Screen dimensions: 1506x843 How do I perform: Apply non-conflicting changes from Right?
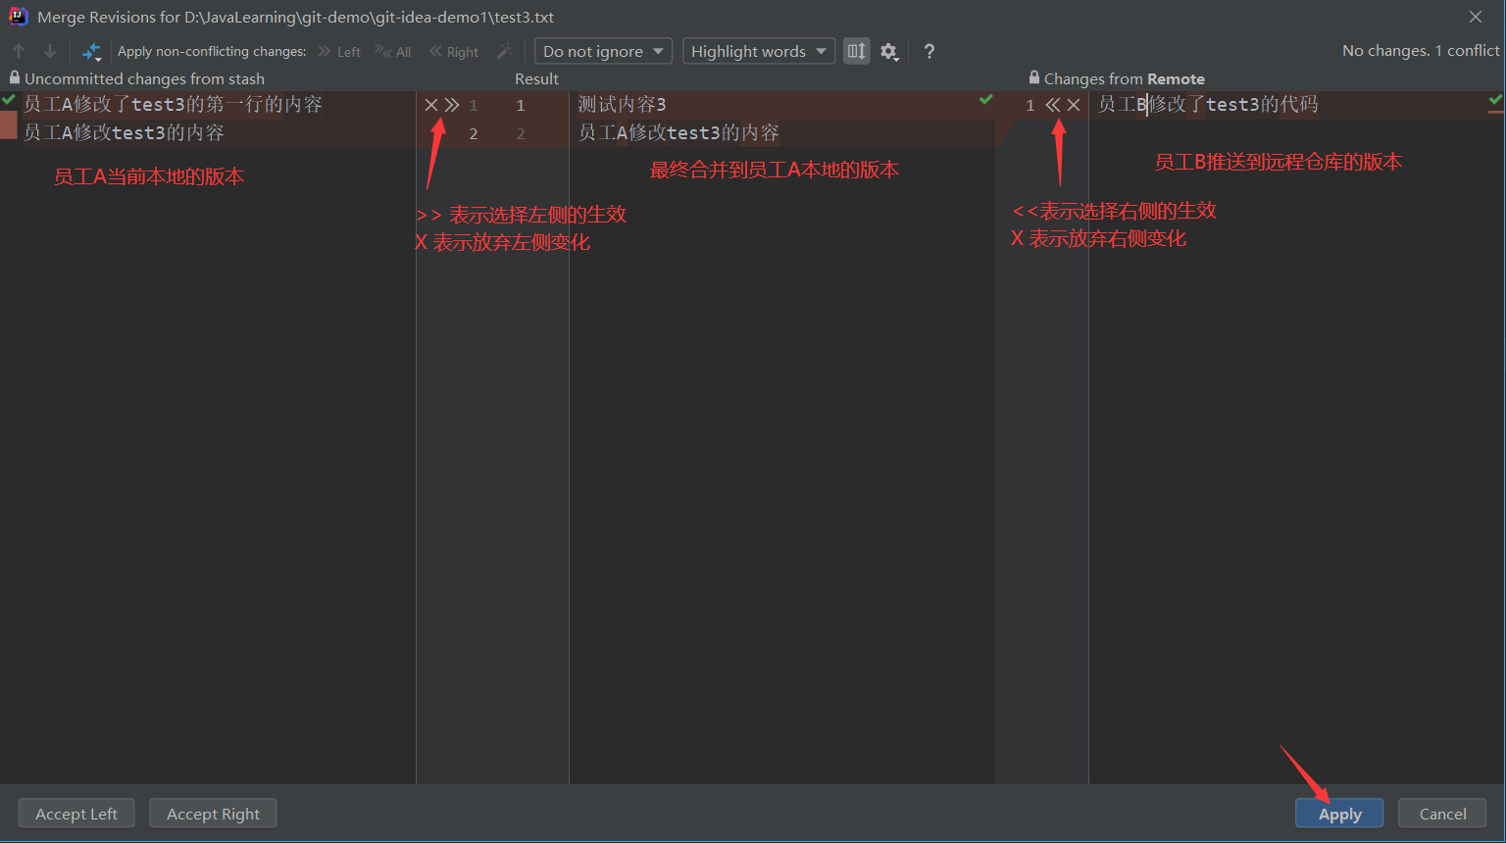click(454, 51)
